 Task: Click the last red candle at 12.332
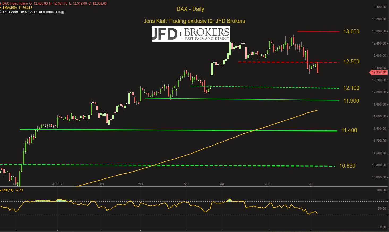coord(317,68)
